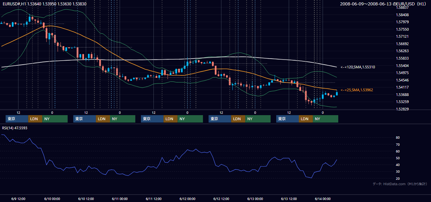Select the 120,SMA,1.55310 label

[x=358, y=67]
